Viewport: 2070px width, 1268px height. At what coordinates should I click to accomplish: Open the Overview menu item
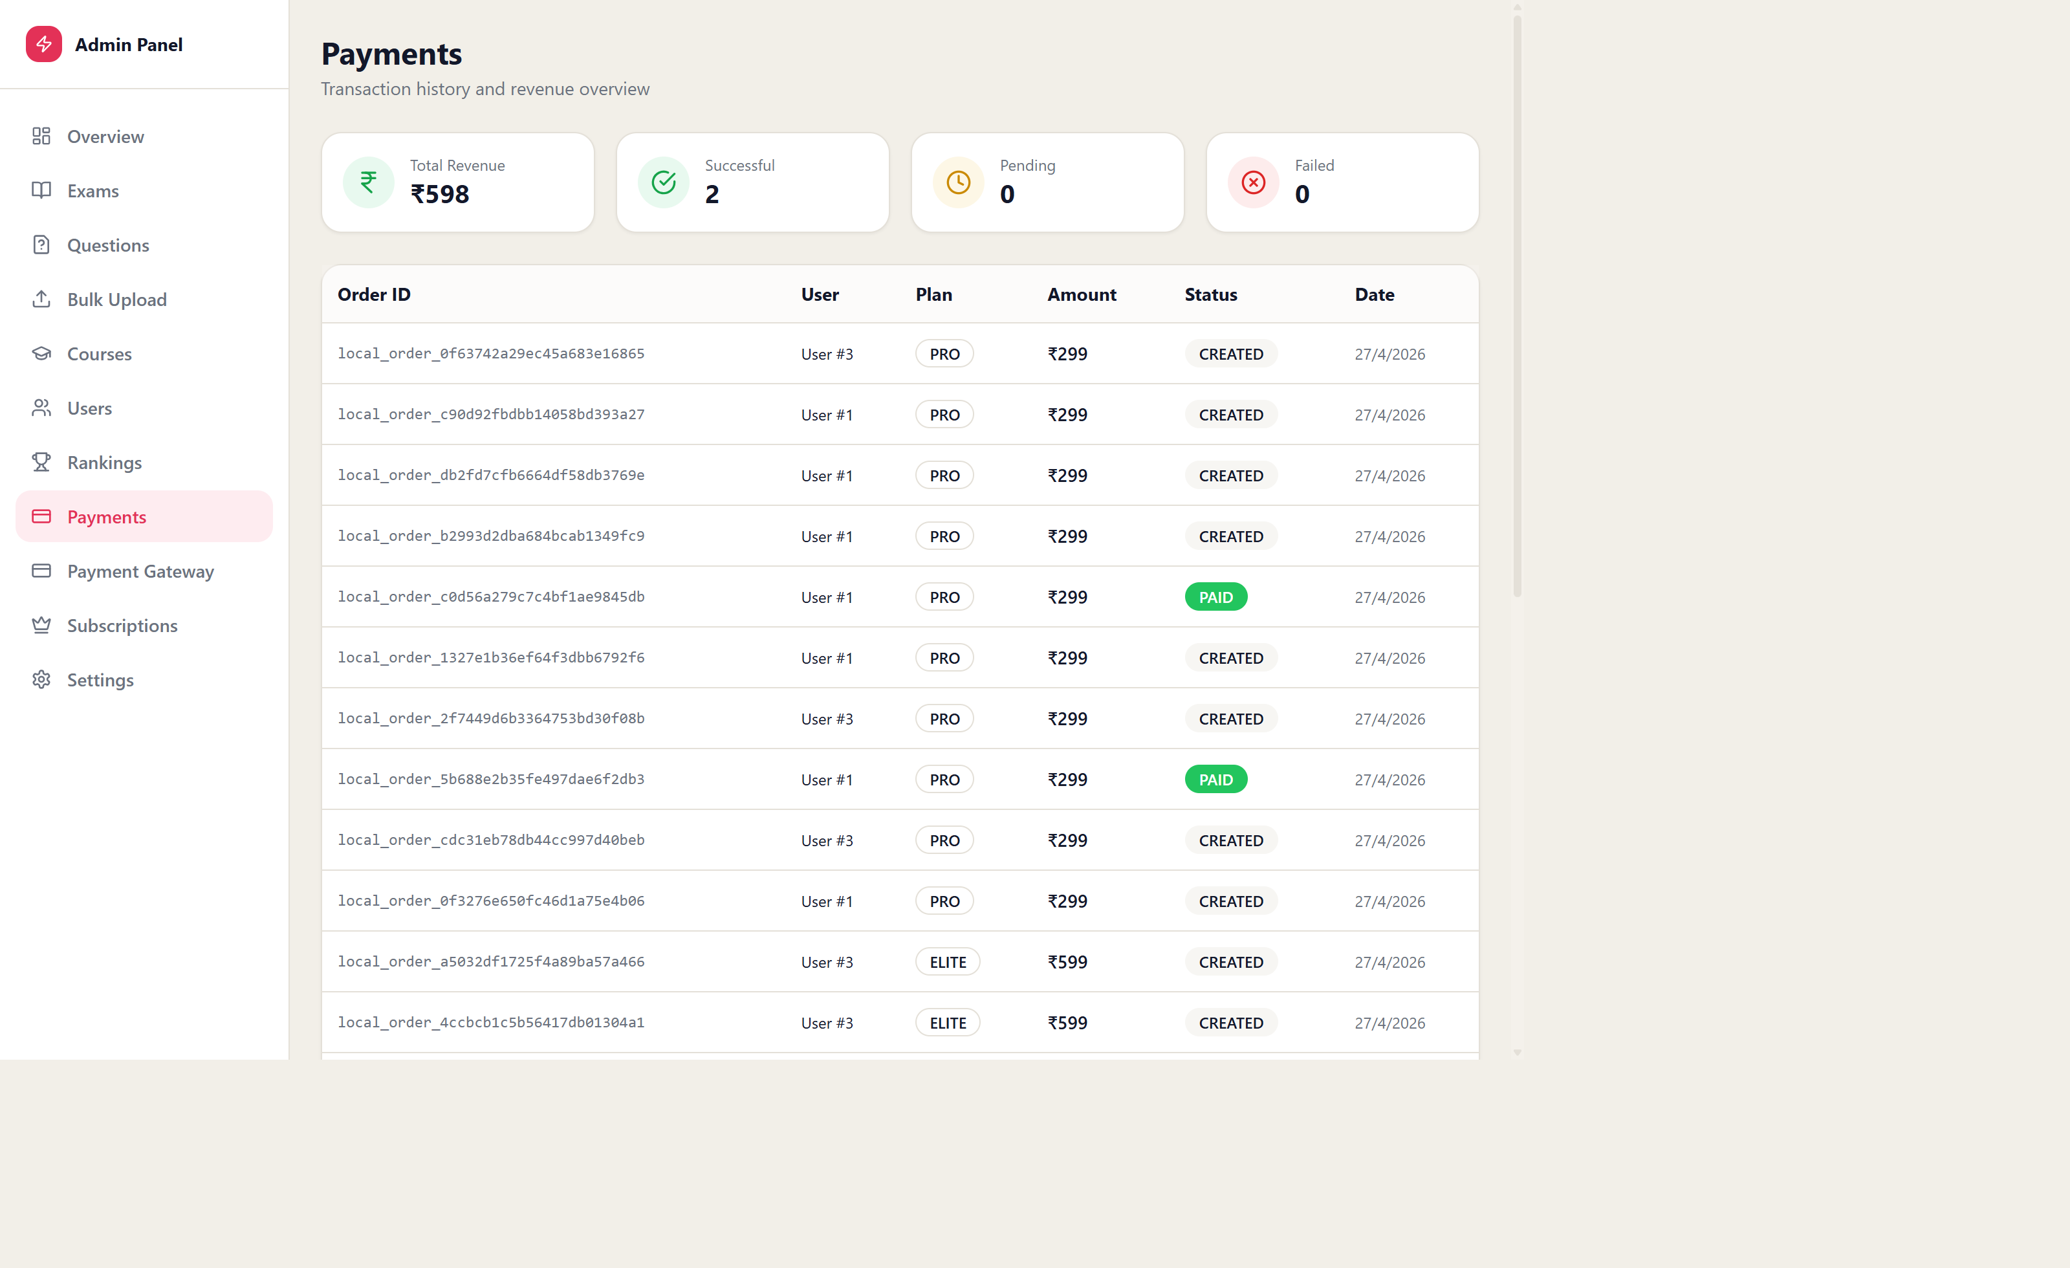pos(144,136)
